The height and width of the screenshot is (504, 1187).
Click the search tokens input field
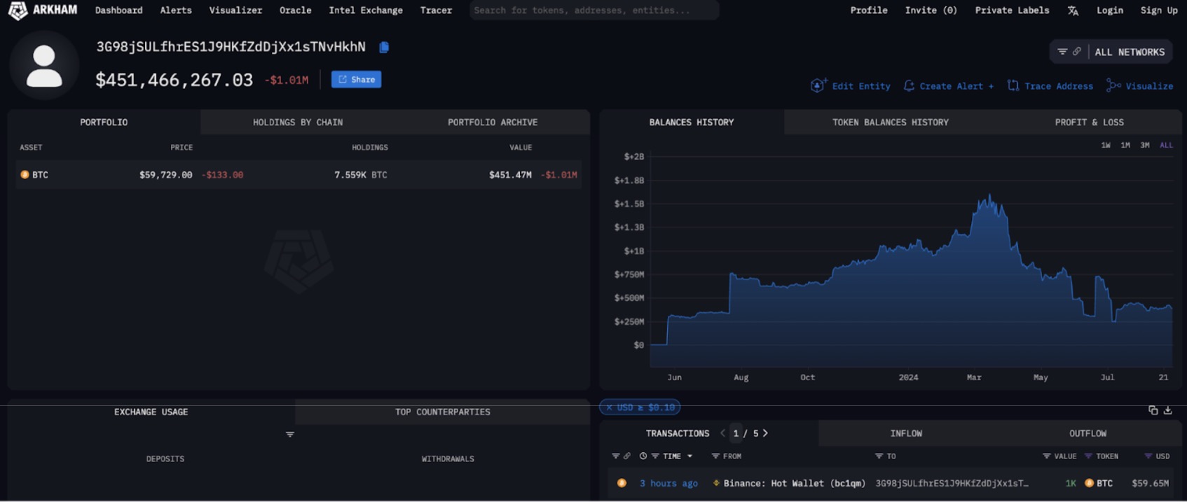click(x=594, y=10)
